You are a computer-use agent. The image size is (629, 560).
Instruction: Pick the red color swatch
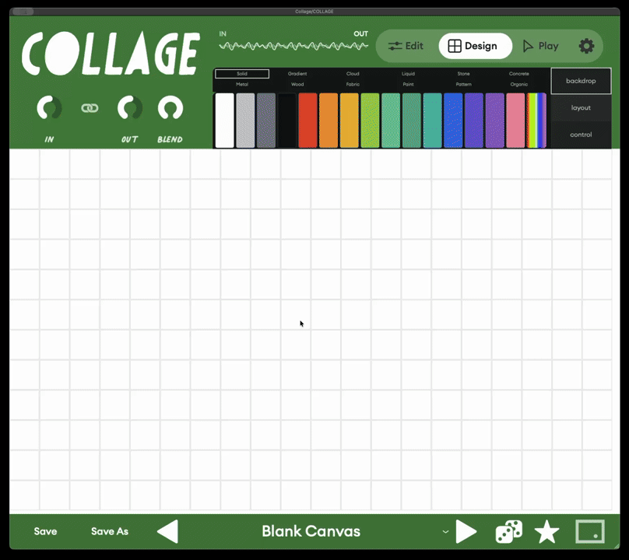click(x=307, y=121)
